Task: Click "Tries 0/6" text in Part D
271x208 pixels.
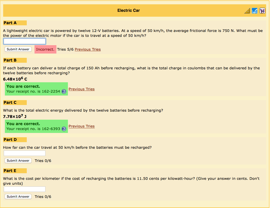Action: [x=43, y=161]
